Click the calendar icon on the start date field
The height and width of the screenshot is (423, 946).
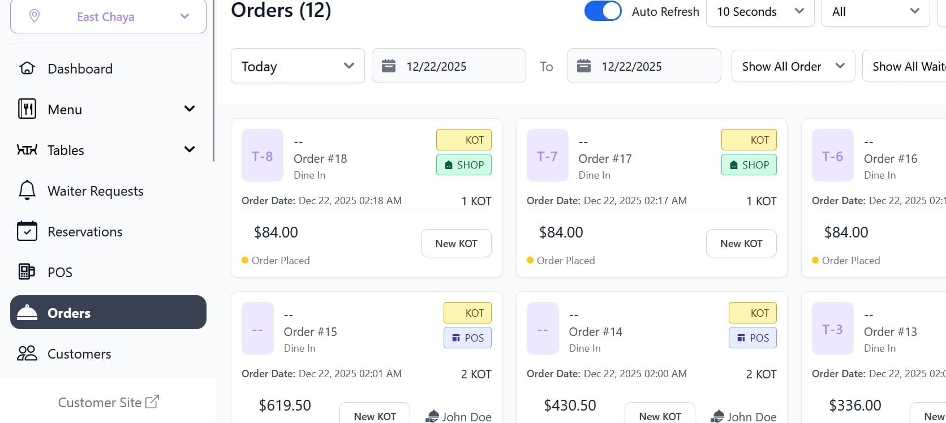(388, 66)
